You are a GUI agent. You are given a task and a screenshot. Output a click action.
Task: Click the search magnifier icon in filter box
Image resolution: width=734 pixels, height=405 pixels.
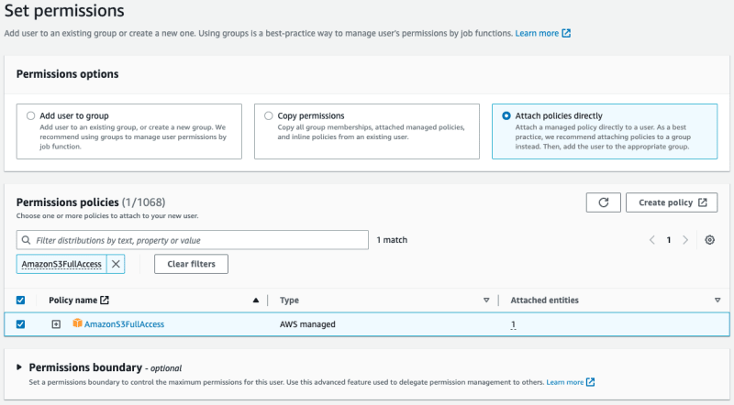[27, 240]
